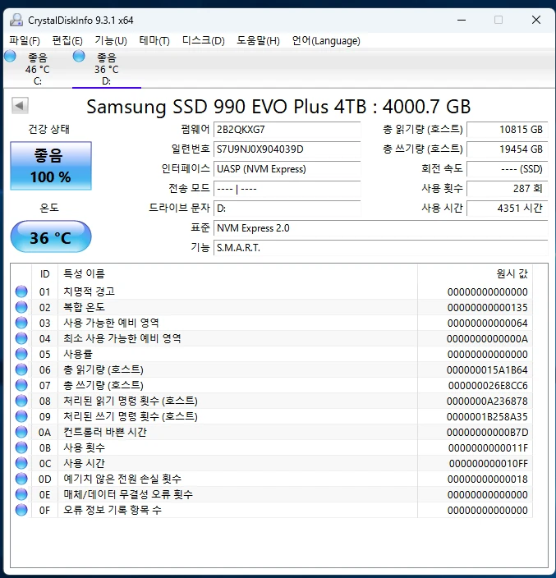The width and height of the screenshot is (556, 578).
Task: Click the 36 °C temperature button
Action: (x=51, y=237)
